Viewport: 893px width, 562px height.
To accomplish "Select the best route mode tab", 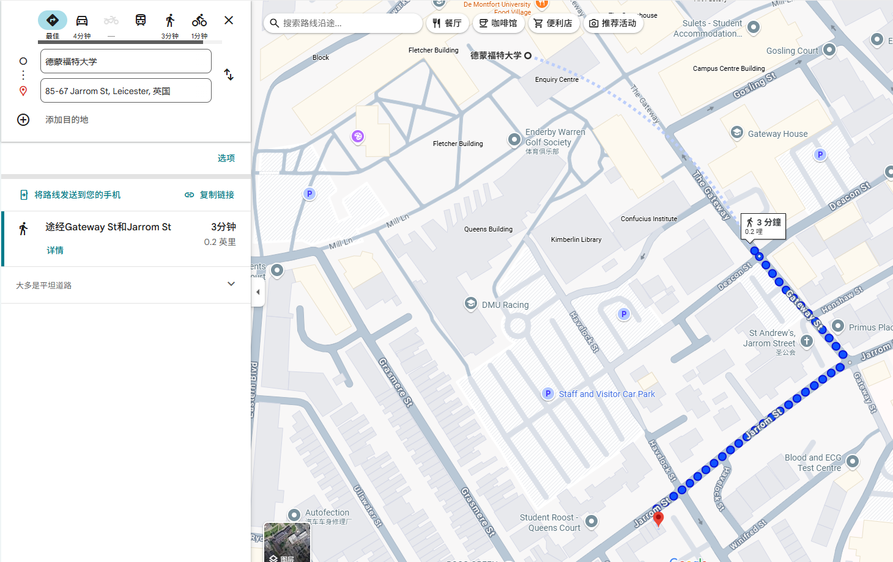I will (53, 21).
